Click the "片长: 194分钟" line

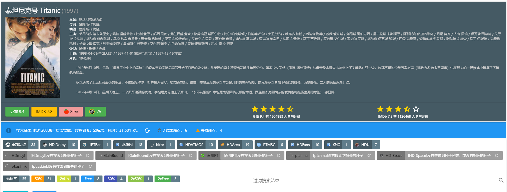(x=80, y=58)
